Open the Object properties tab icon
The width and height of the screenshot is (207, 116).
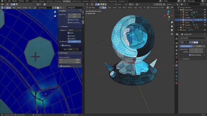pyautogui.click(x=177, y=62)
